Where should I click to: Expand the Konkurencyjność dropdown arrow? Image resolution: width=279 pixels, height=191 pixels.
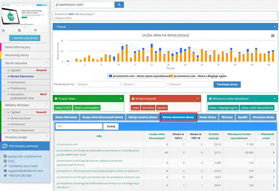point(198,99)
